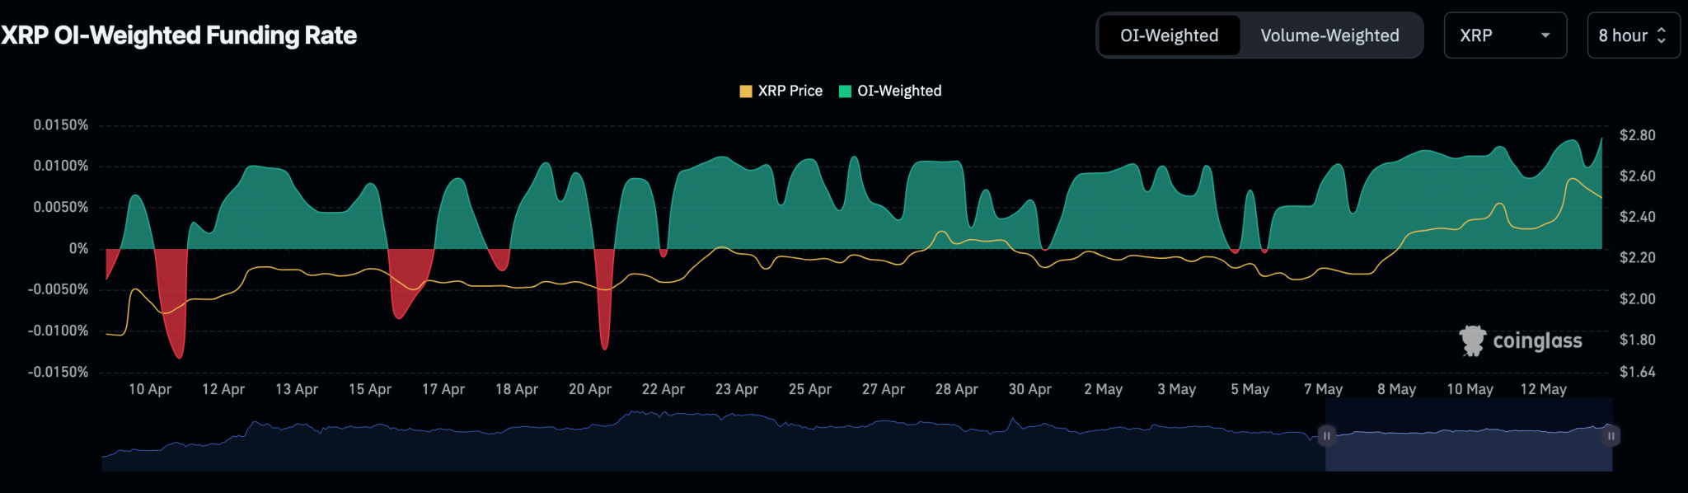Click the 0.0050% axis label
This screenshot has height=493, width=1688.
61,208
